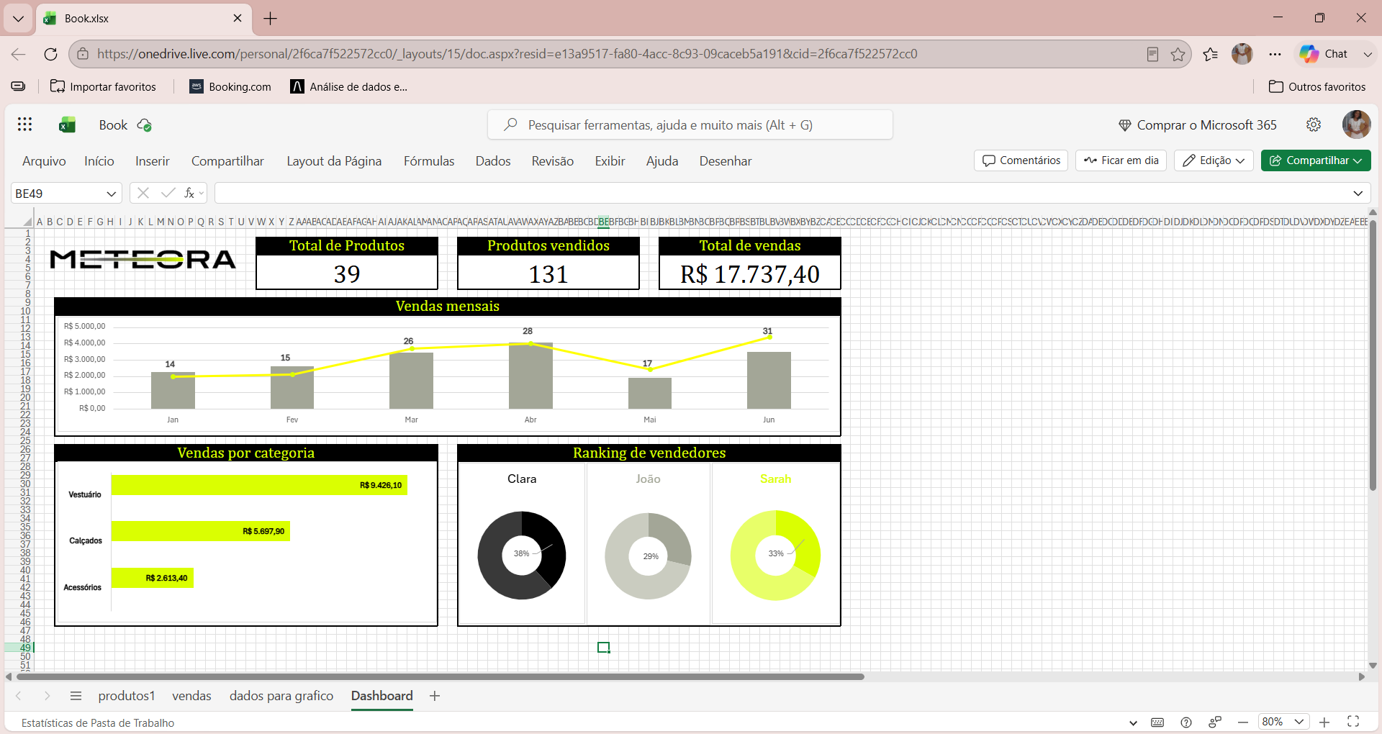Go to the previous sheet arrow
The width and height of the screenshot is (1382, 734).
pos(19,696)
